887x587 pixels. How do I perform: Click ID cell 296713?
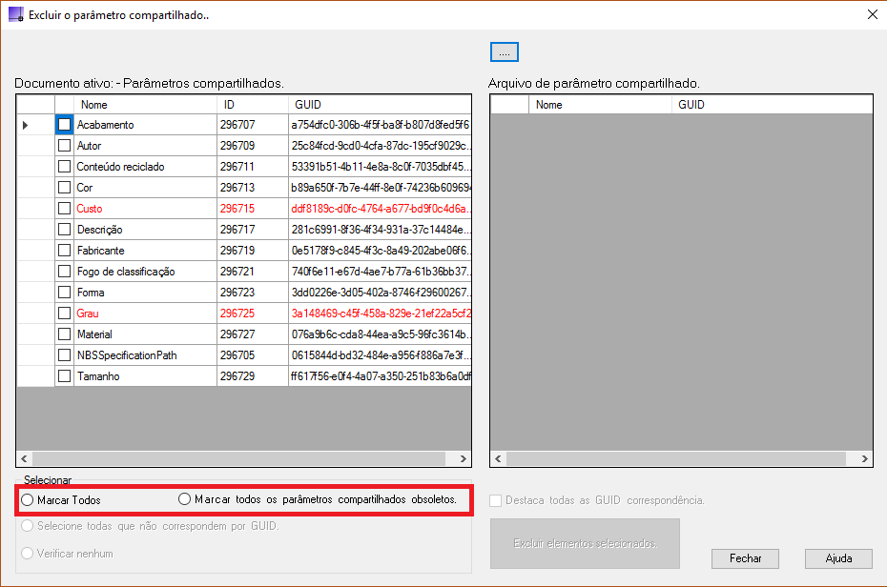[x=253, y=187]
